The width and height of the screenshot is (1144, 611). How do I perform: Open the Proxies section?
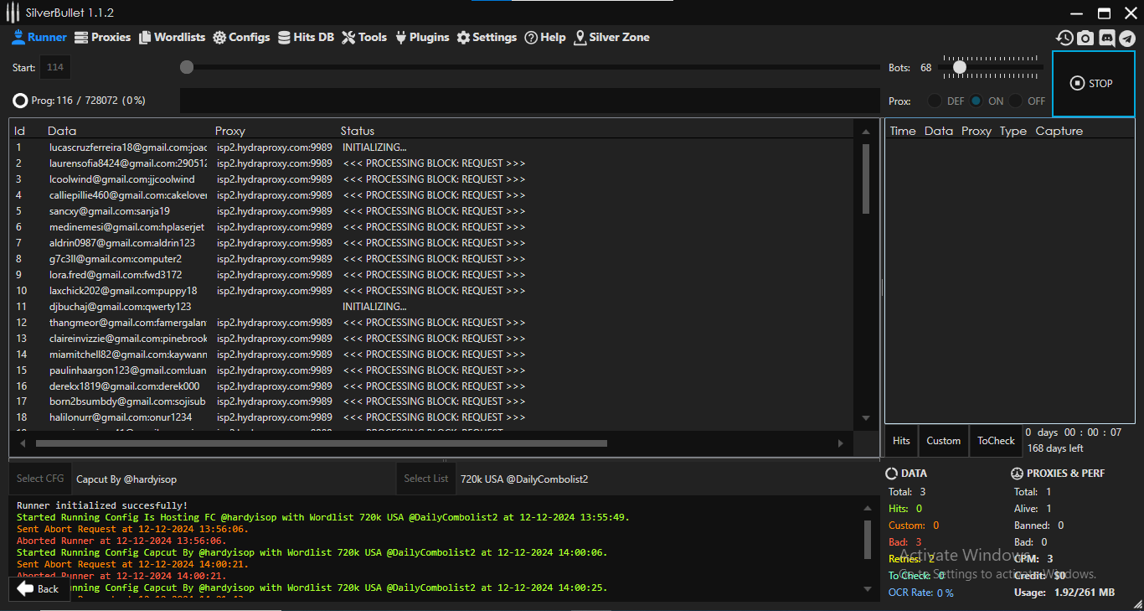(x=103, y=37)
